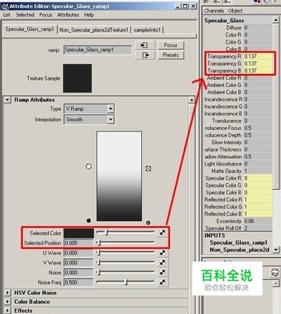Select the Glow Intensity channel
This screenshot has height=314, width=281.
tap(238, 143)
